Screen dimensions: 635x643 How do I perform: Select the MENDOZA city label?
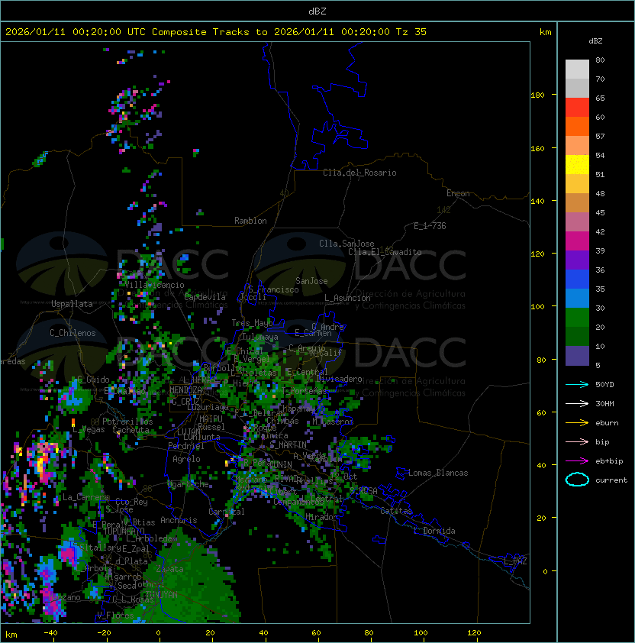185,390
